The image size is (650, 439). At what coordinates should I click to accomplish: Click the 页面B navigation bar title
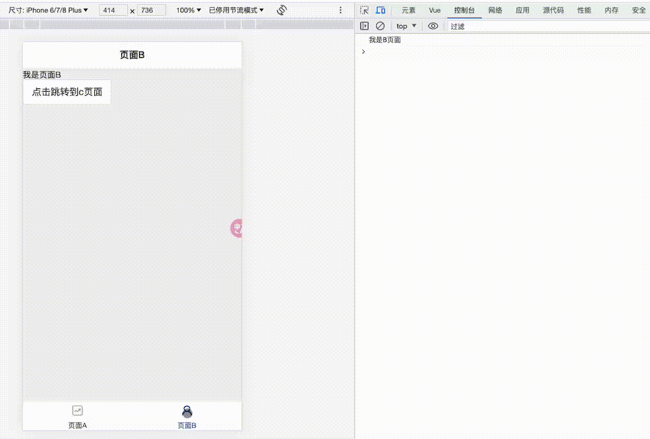coord(132,55)
